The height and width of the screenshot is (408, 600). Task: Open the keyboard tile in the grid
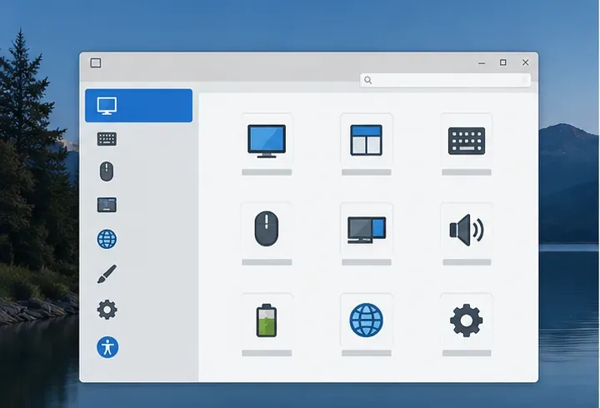tap(467, 141)
